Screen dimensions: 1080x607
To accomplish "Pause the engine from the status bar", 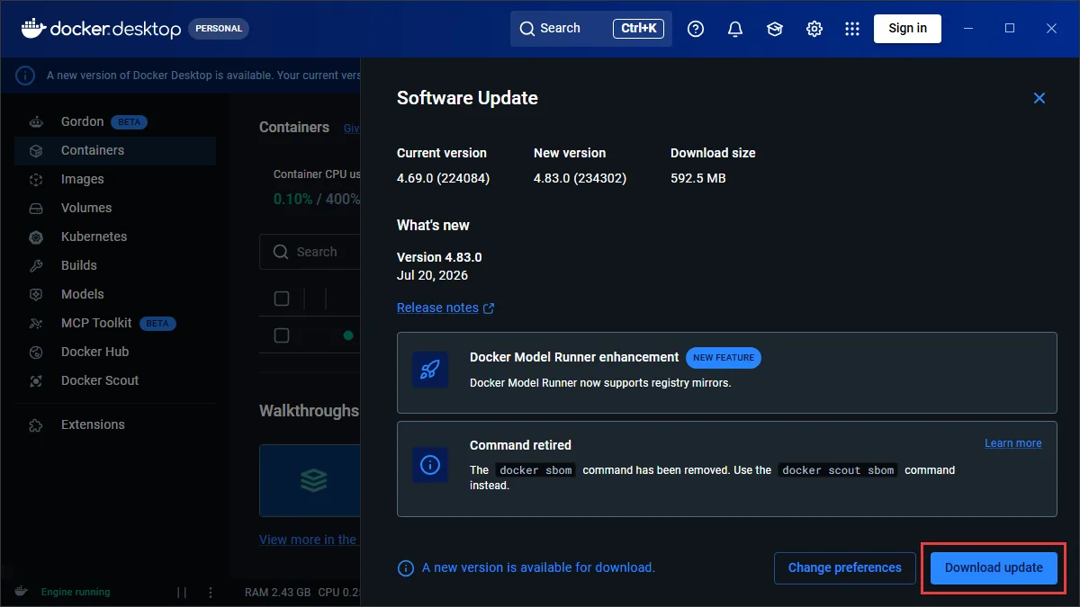I will (182, 593).
